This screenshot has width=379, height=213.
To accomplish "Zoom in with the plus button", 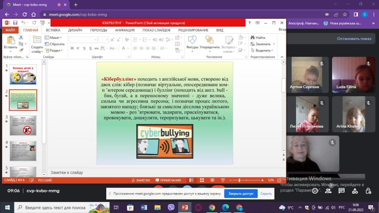I will tap(262, 180).
